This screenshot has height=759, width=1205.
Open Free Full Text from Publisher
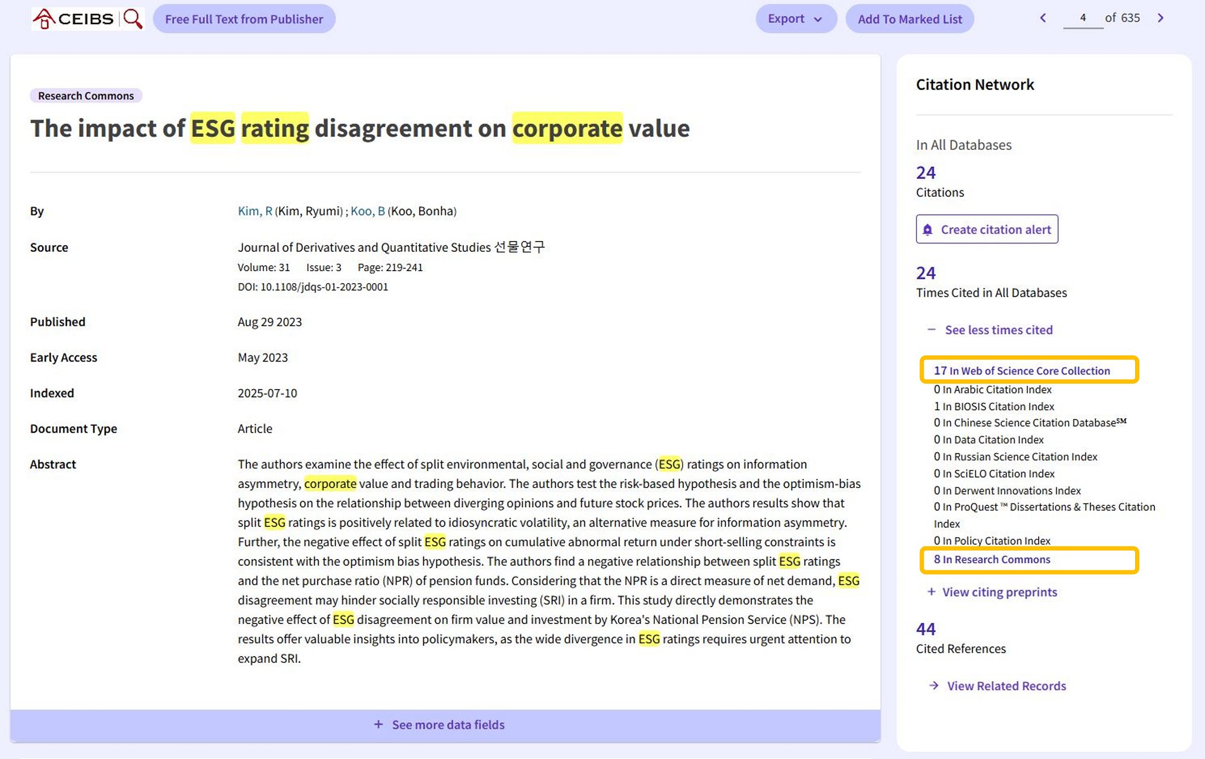tap(244, 19)
